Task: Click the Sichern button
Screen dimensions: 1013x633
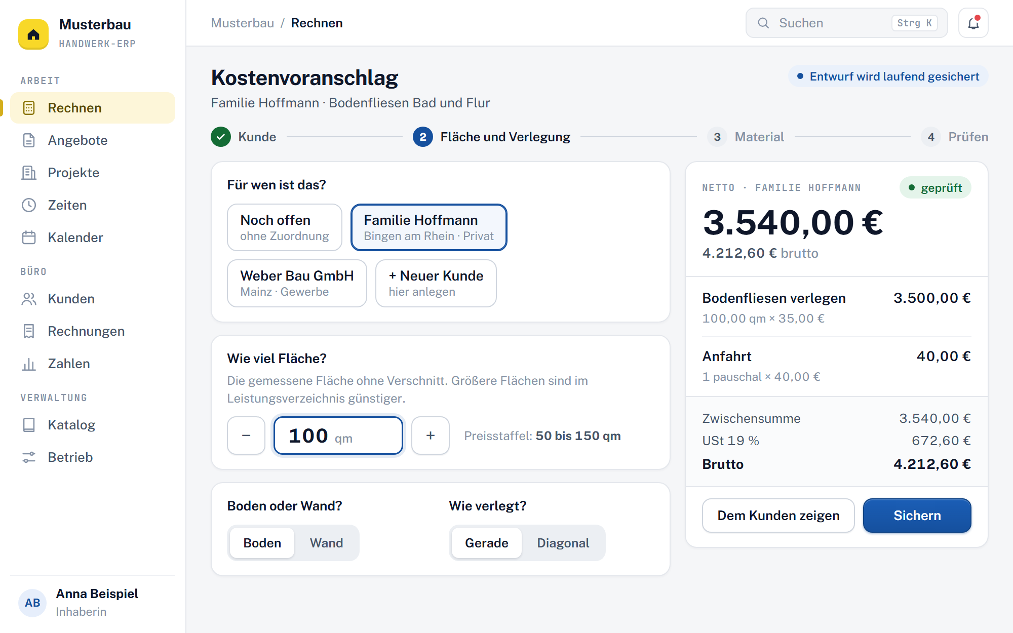Action: pos(917,516)
